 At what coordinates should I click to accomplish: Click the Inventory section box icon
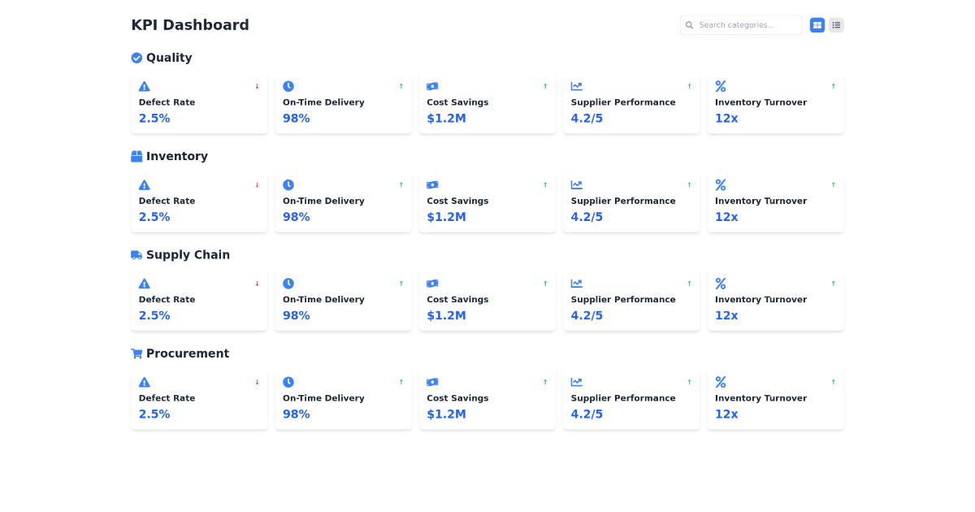click(x=136, y=156)
